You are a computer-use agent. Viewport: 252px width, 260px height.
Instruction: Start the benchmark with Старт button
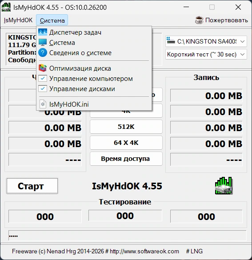pyautogui.click(x=32, y=186)
